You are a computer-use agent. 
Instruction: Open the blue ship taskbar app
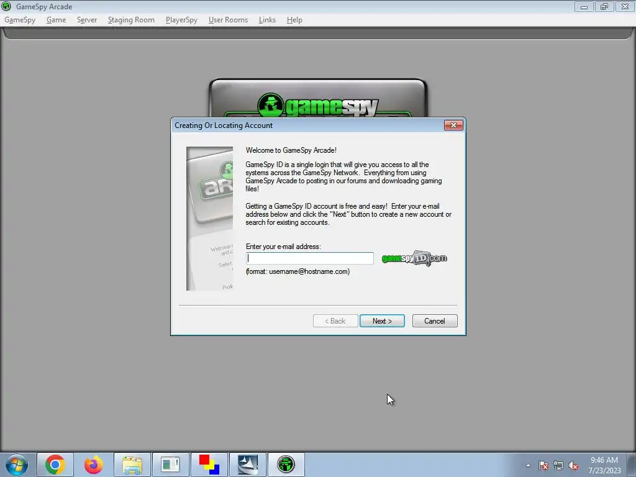coord(247,465)
